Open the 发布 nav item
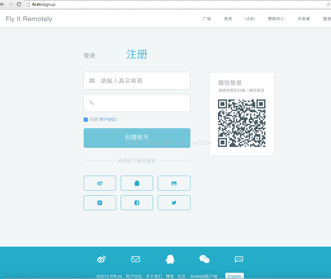Viewport: 331px width, 279px height. click(228, 19)
